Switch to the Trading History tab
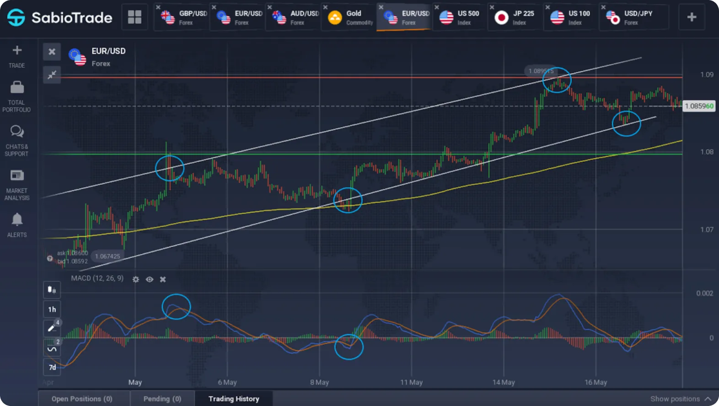 234,399
